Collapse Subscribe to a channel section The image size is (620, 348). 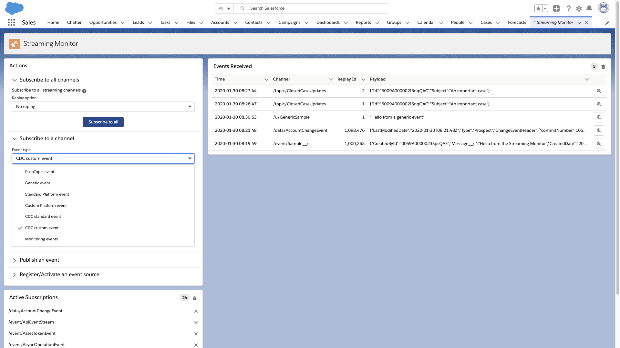click(x=15, y=139)
